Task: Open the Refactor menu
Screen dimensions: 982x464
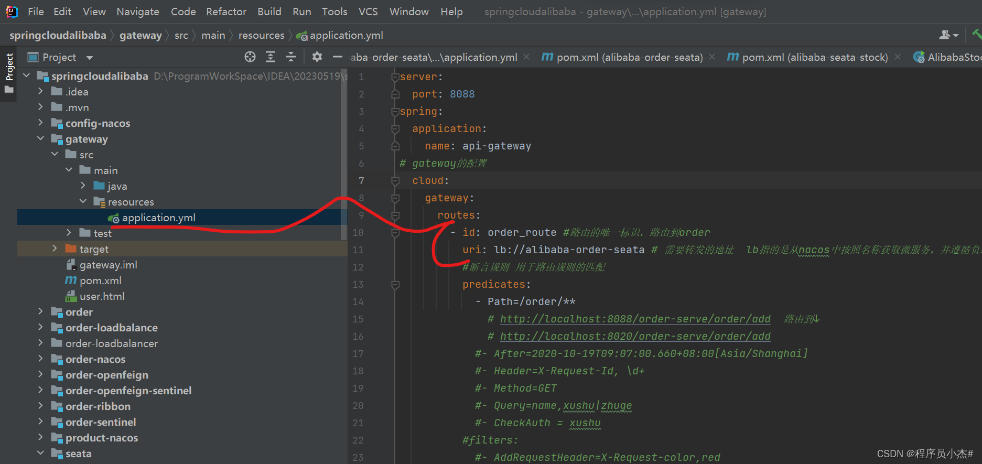Action: pyautogui.click(x=226, y=12)
